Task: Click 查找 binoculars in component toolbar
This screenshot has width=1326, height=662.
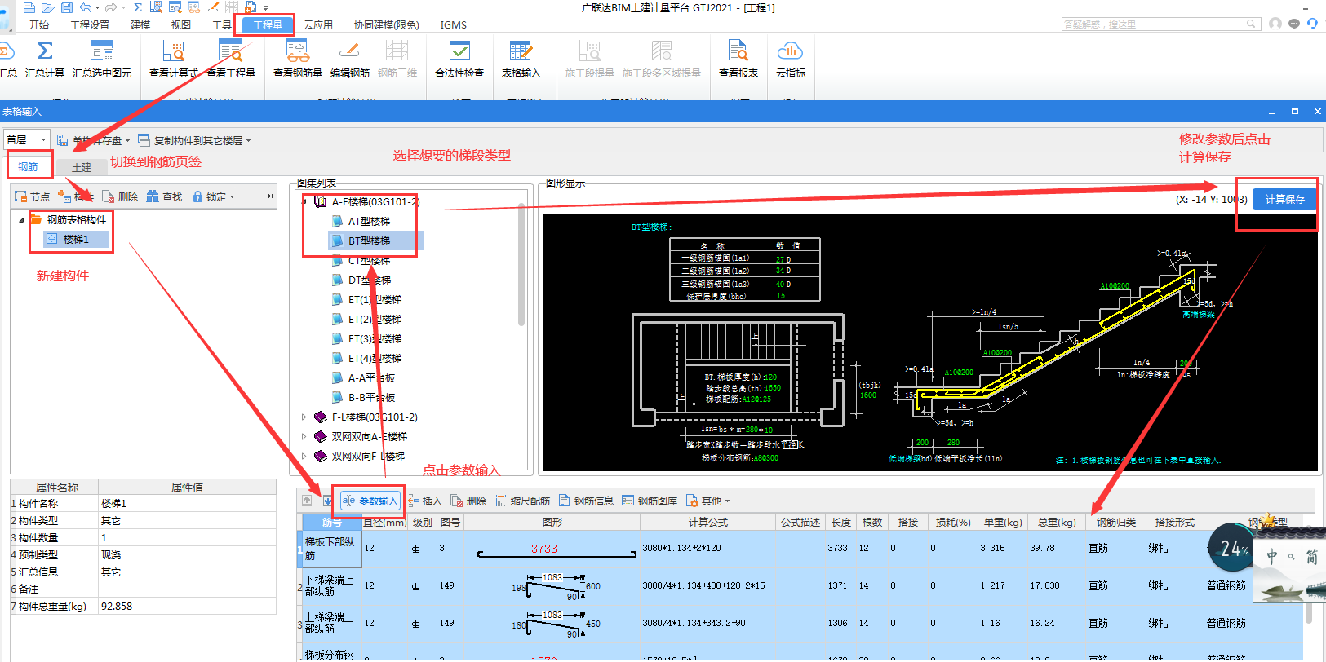Action: click(164, 196)
